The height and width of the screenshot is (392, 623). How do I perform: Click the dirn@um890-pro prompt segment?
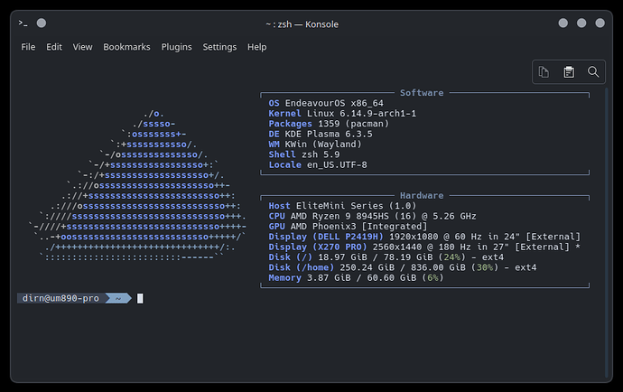[x=60, y=298]
